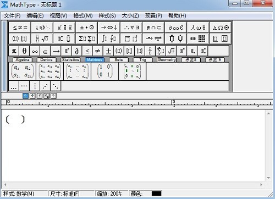Insert square root template from small bar
Screen dimensions: 275x199
pyautogui.click(x=171, y=51)
